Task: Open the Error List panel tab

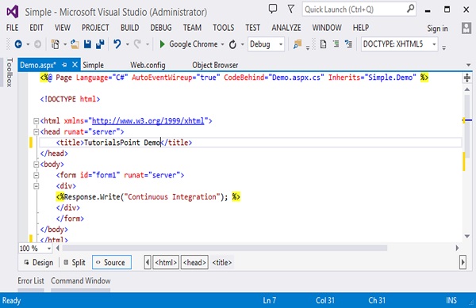Action: 31,281
